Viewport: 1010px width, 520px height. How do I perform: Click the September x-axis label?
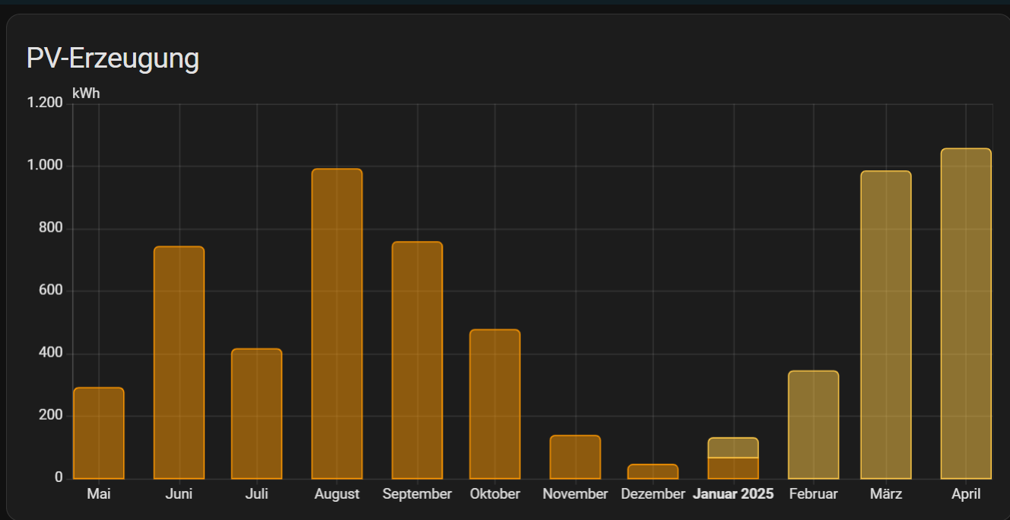417,494
